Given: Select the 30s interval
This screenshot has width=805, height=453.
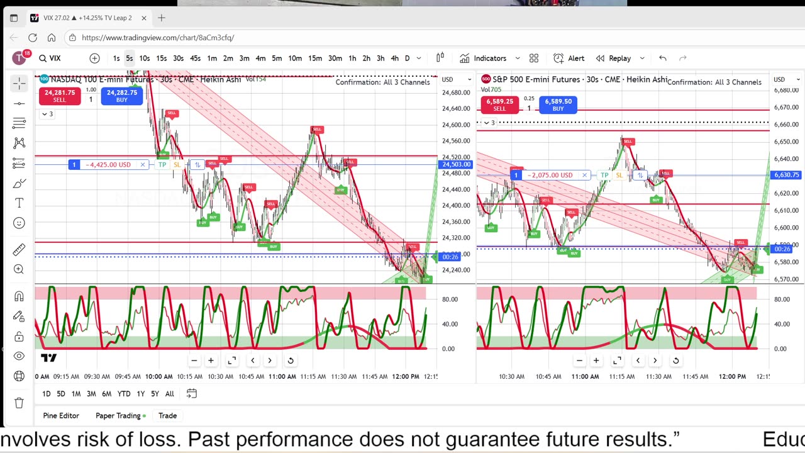Looking at the screenshot, I should [x=179, y=59].
